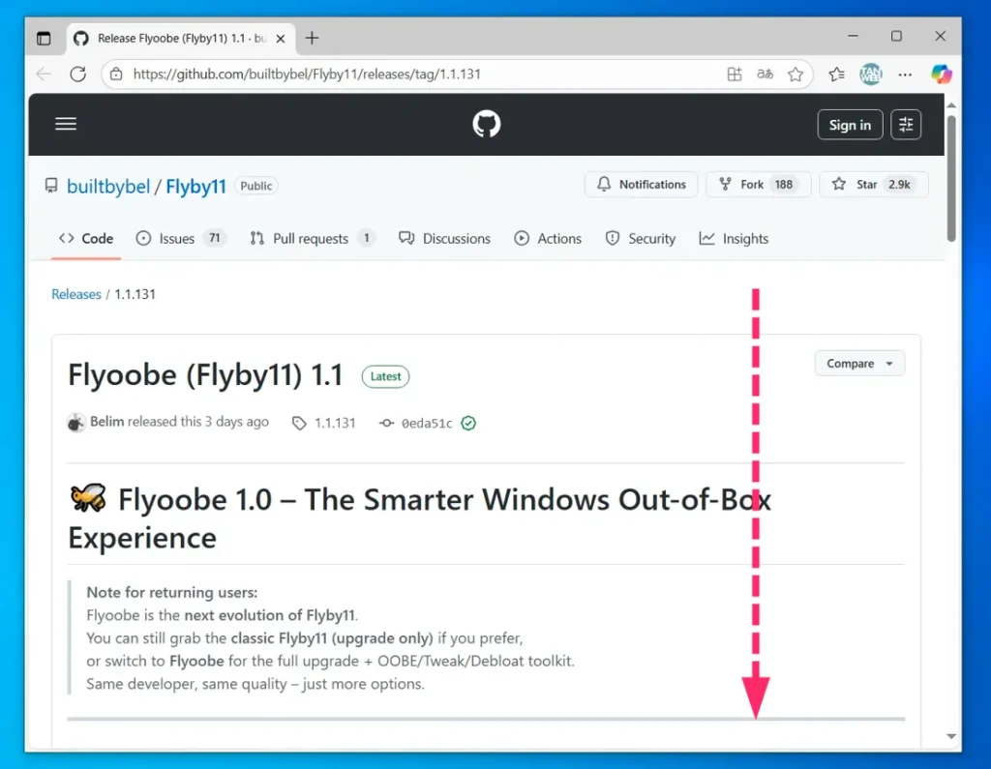The height and width of the screenshot is (769, 991).
Task: Open Belim's user profile link
Action: point(106,422)
